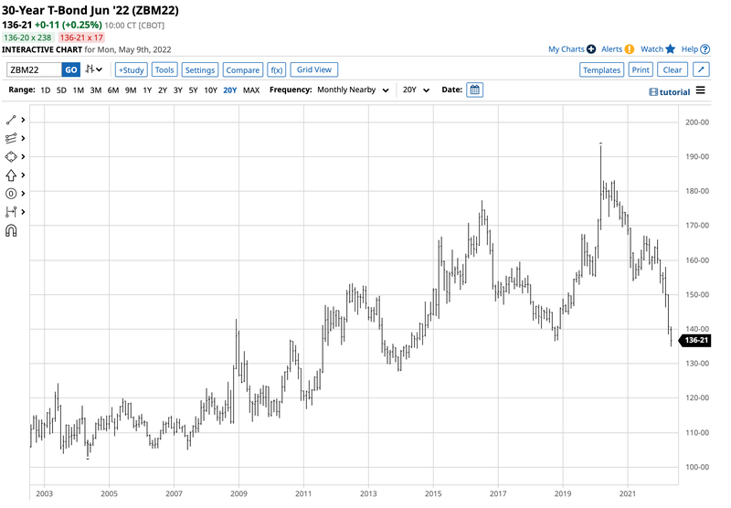This screenshot has height=508, width=731.
Task: Open the hamburger menu beside tutorial
Action: (700, 90)
